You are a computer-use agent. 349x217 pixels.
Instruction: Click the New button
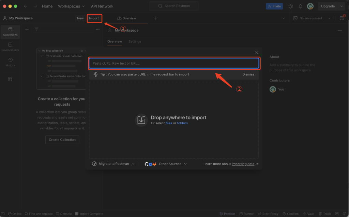click(x=80, y=18)
